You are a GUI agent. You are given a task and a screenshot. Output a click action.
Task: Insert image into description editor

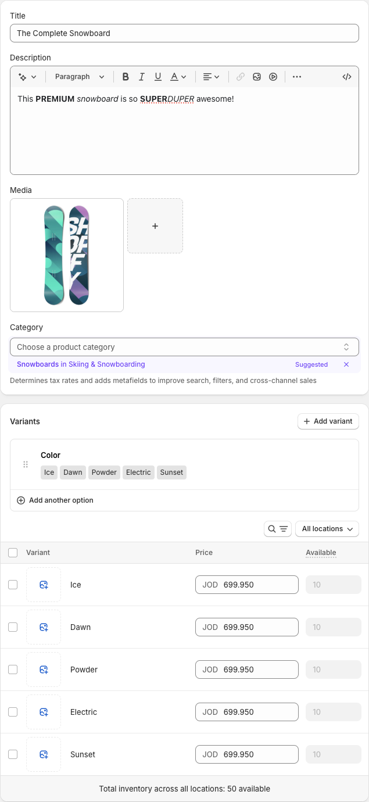(x=257, y=77)
